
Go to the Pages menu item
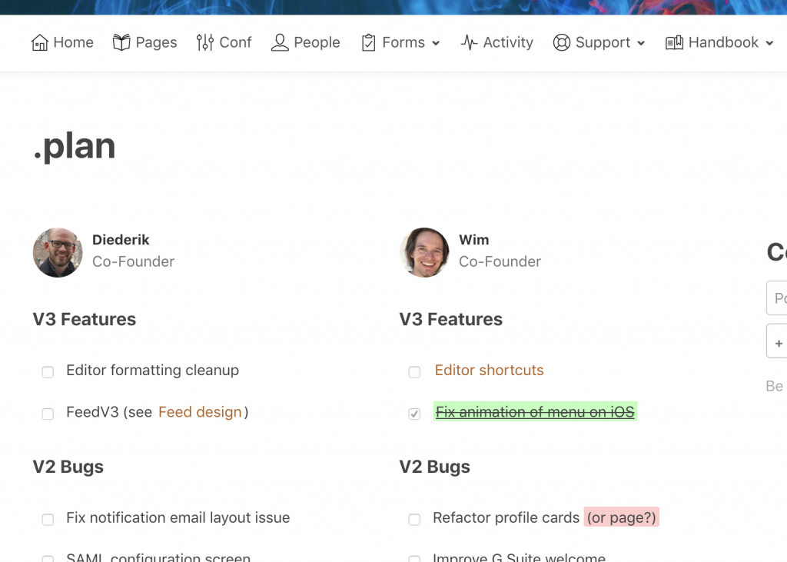tap(145, 43)
